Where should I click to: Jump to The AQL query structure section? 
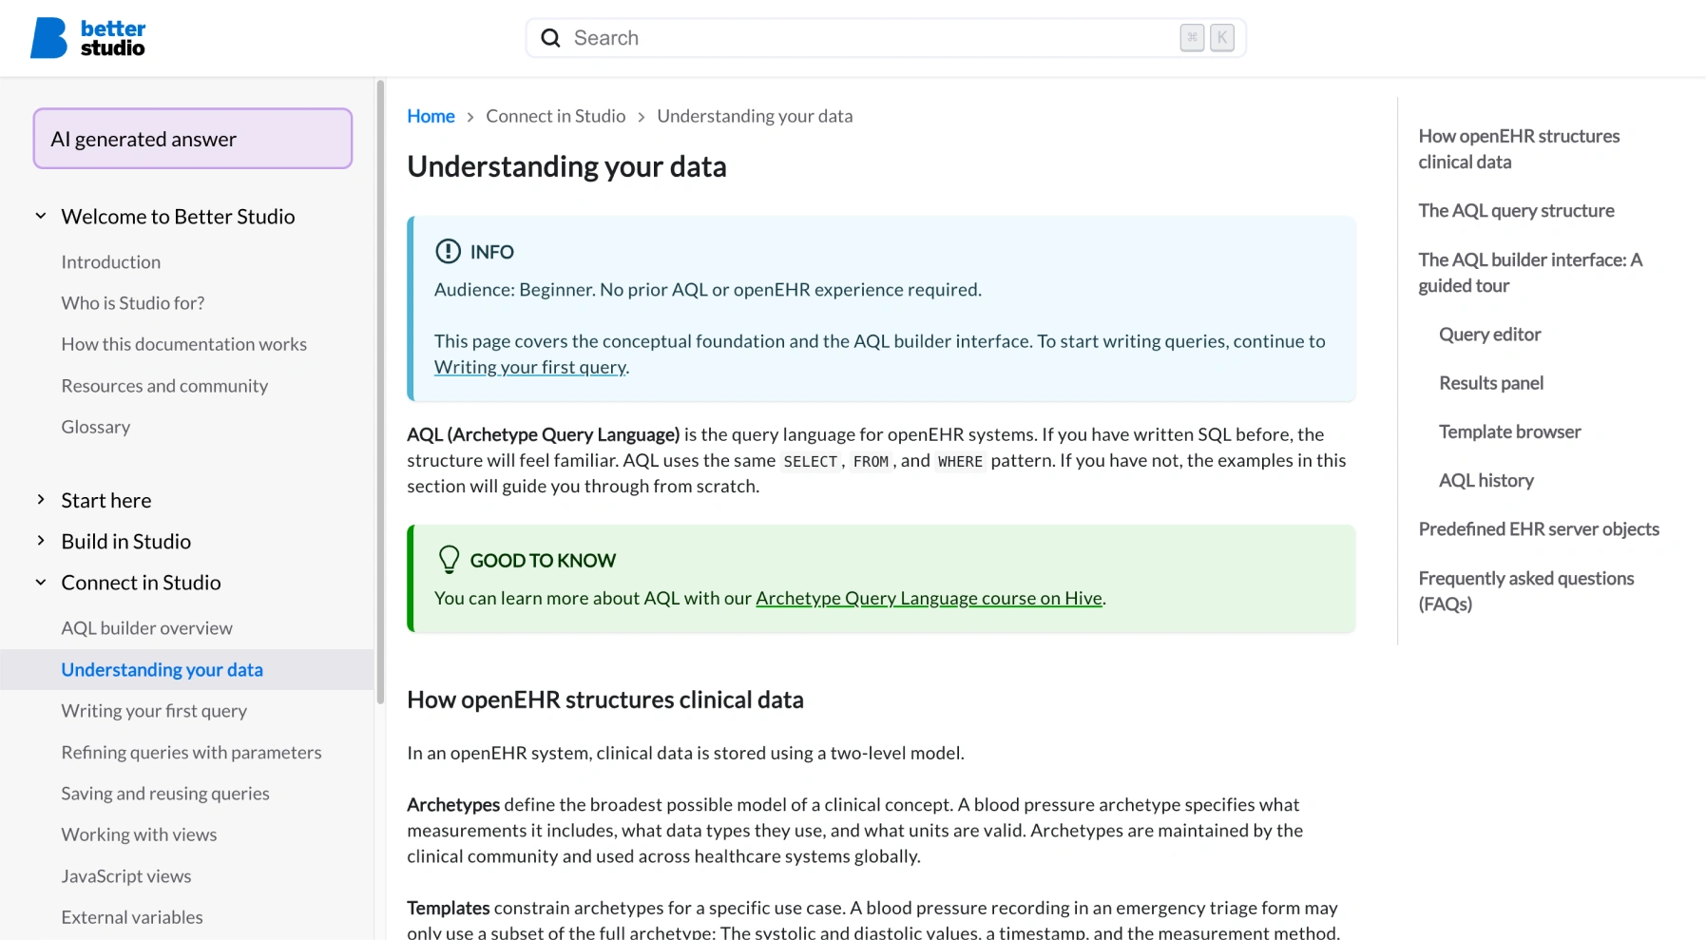pyautogui.click(x=1516, y=210)
